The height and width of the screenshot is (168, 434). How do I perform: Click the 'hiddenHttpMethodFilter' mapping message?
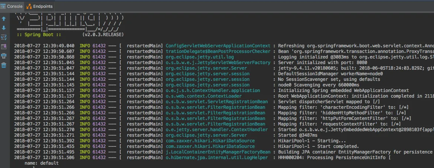pos(342,113)
